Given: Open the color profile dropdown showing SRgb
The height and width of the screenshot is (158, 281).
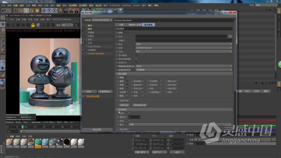Looking at the screenshot, I should 184,66.
